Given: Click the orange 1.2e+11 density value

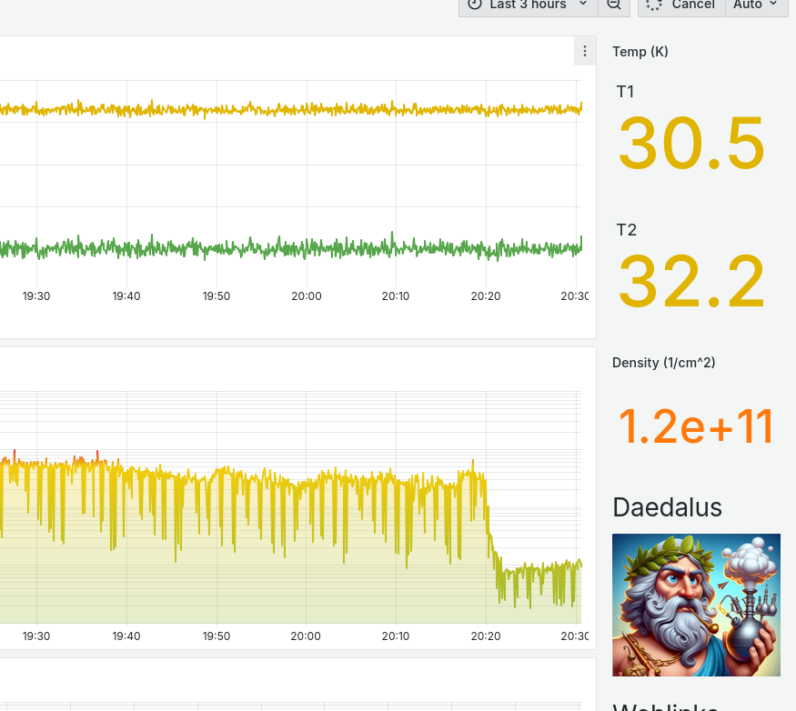Looking at the screenshot, I should [x=696, y=426].
